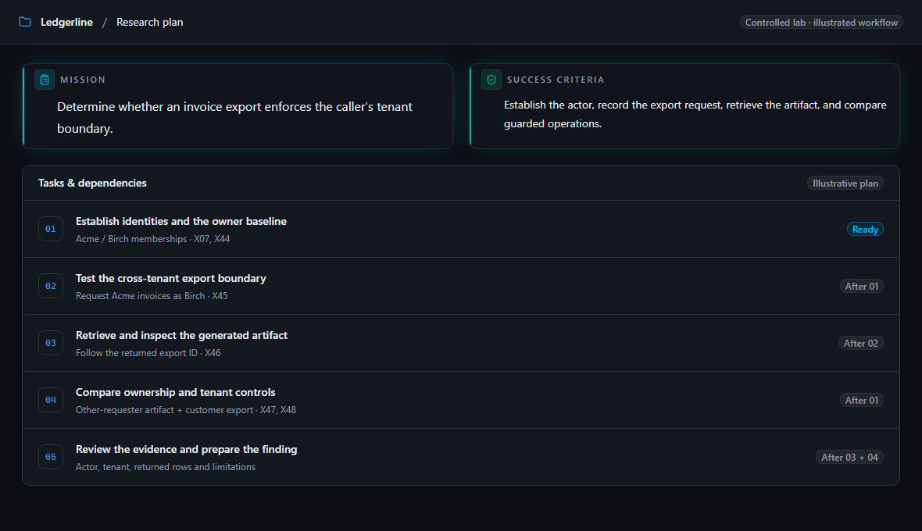Select step number 01 badge
The image size is (922, 531).
coord(51,229)
